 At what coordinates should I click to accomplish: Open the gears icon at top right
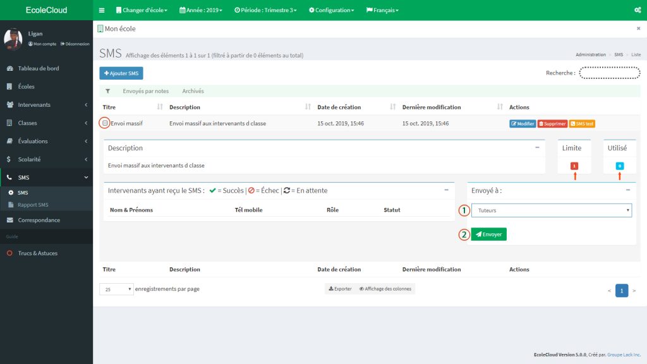point(637,9)
